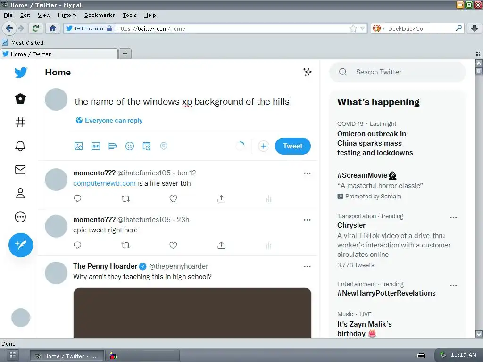The width and height of the screenshot is (483, 362).
Task: Click the blue compose tweet feather button
Action: 21,245
